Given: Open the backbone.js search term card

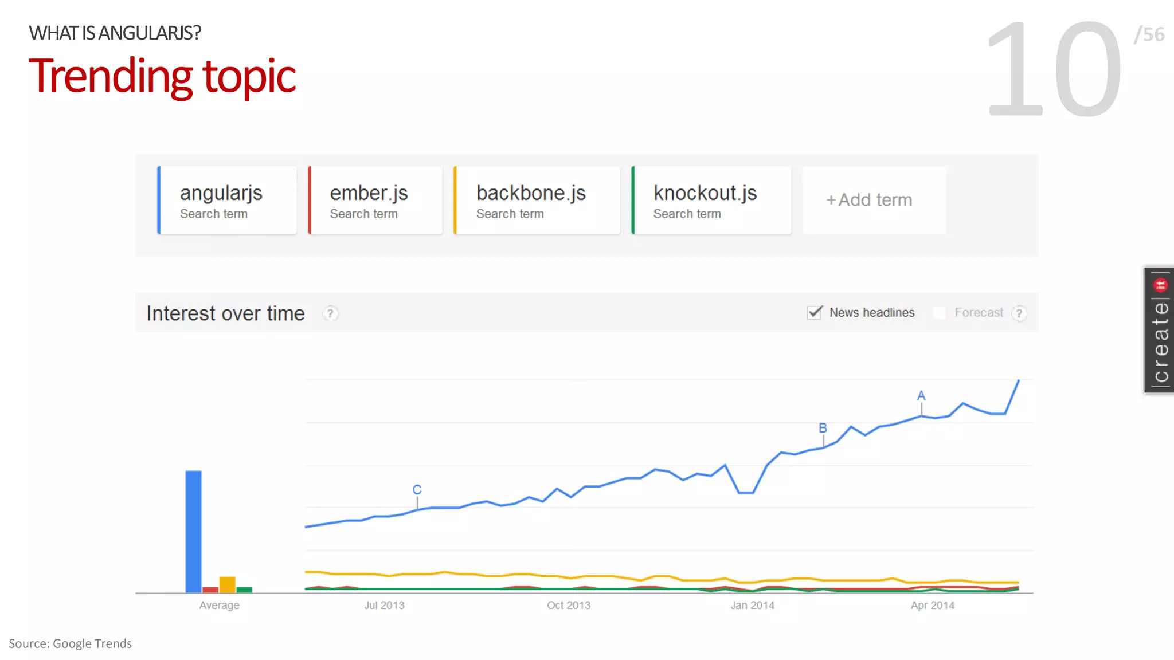Looking at the screenshot, I should 537,201.
